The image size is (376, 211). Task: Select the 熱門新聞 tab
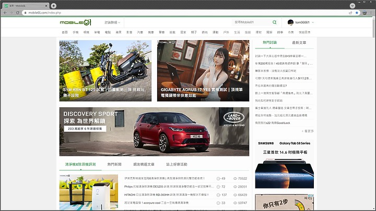(114, 164)
